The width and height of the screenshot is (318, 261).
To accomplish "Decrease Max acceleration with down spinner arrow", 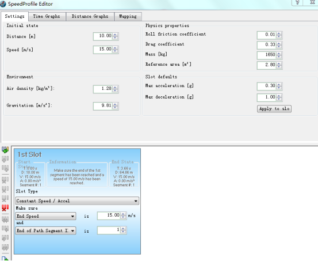I will [279, 88].
